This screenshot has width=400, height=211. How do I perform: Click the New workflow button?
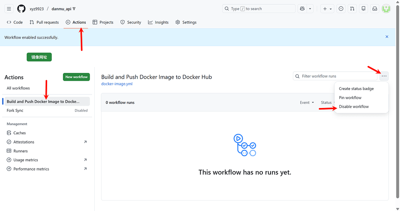click(x=76, y=77)
